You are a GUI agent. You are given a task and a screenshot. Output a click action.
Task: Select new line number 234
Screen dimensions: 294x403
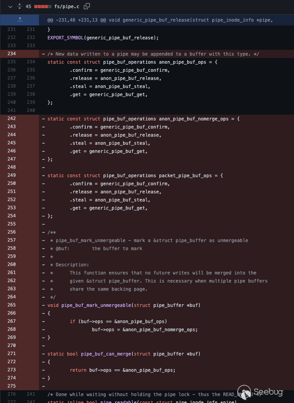pyautogui.click(x=31, y=62)
